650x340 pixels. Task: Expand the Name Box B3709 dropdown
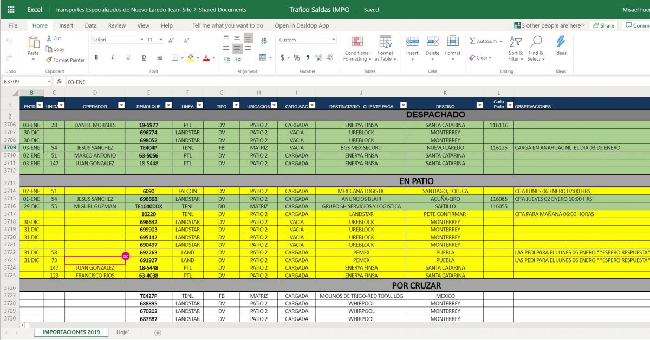[49, 81]
